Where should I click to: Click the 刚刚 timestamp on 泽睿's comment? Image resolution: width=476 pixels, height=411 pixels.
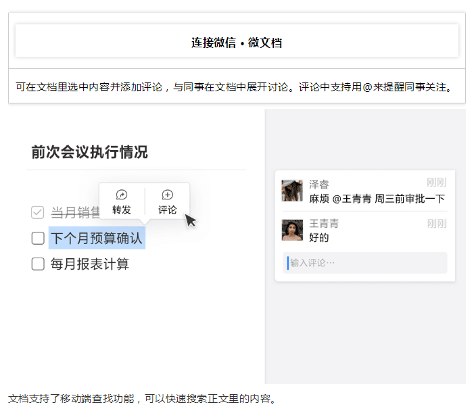437,183
